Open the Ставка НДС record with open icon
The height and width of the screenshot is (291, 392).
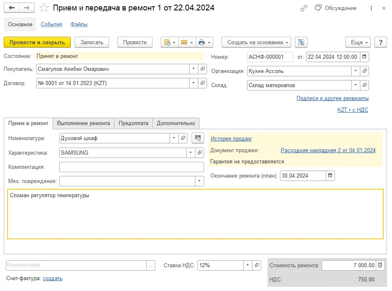click(257, 265)
